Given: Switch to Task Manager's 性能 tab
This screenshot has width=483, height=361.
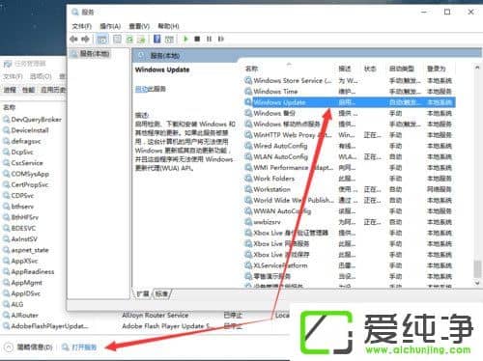Looking at the screenshot, I should pos(28,90).
